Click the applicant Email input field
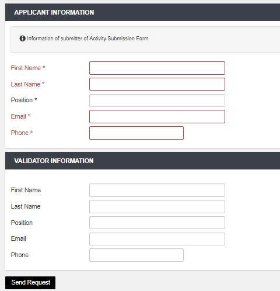This screenshot has height=291, width=280. click(x=157, y=116)
